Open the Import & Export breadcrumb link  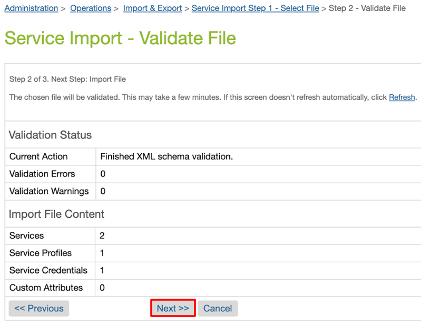pyautogui.click(x=152, y=8)
